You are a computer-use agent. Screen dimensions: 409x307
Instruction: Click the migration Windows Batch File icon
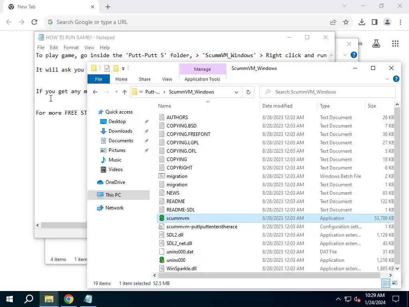[162, 176]
